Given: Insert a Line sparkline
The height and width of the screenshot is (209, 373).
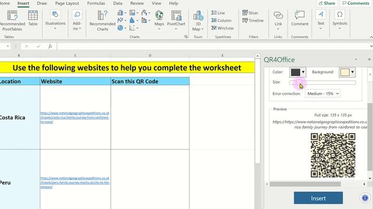Looking at the screenshot, I should [x=218, y=13].
